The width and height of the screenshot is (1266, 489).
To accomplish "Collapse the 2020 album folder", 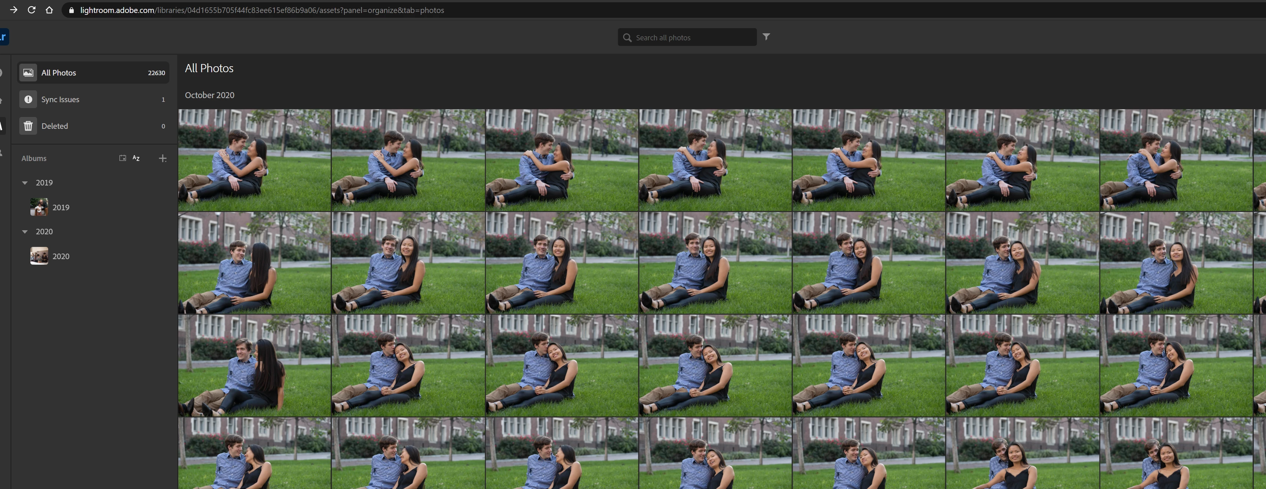I will (25, 232).
